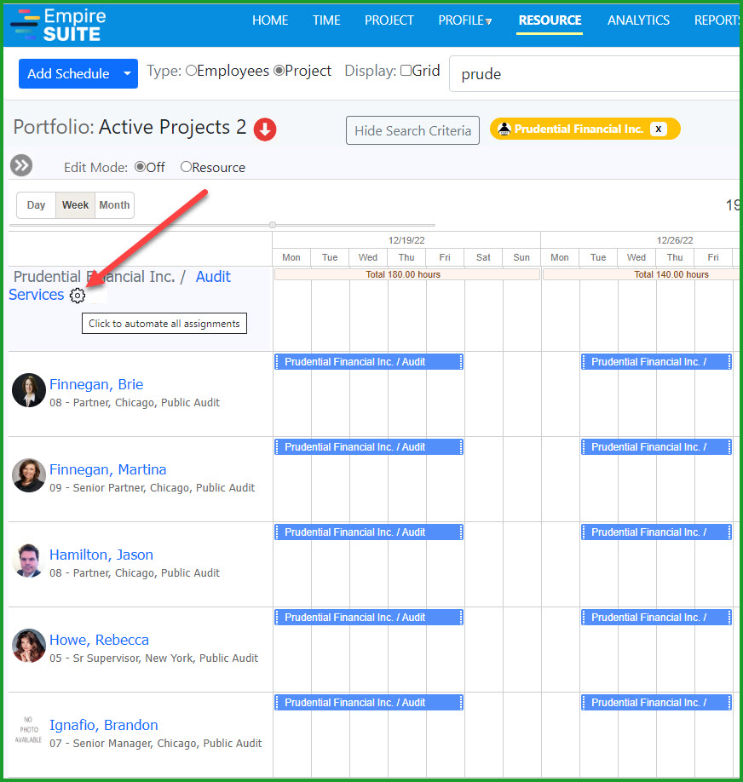Open Martina Finnegan's profile photo
The width and height of the screenshot is (743, 782).
pyautogui.click(x=29, y=475)
